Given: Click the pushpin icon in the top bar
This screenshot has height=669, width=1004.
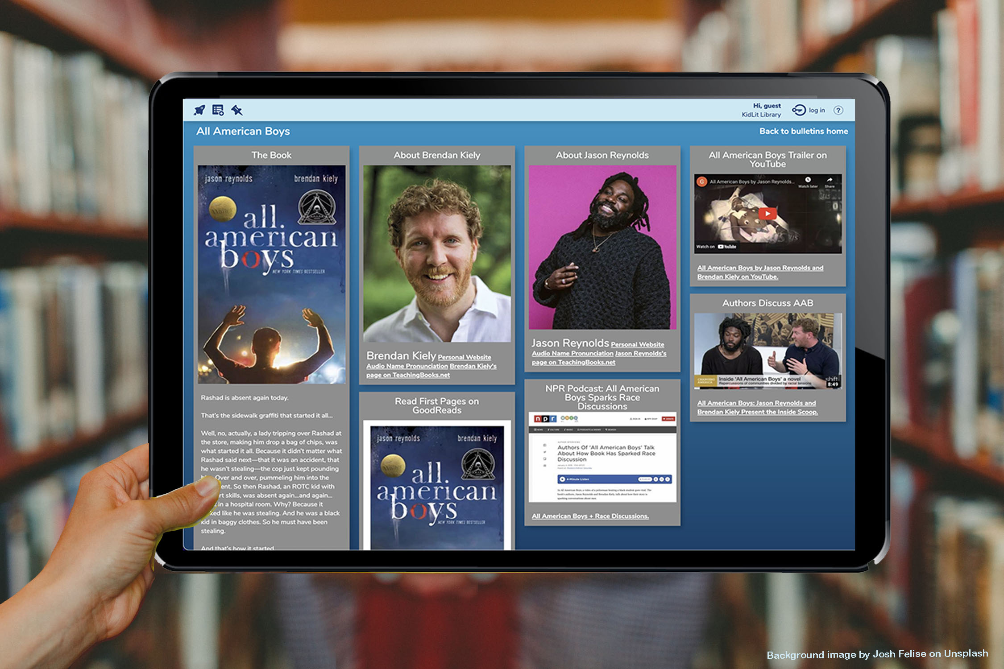Looking at the screenshot, I should [x=237, y=110].
